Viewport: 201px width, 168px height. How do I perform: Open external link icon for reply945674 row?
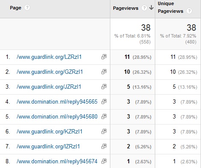(104, 161)
